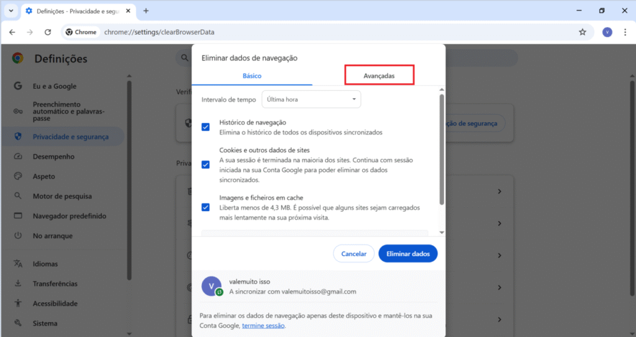Open the profile avatar in toolbar
Viewport: 636px width, 337px height.
[x=607, y=32]
